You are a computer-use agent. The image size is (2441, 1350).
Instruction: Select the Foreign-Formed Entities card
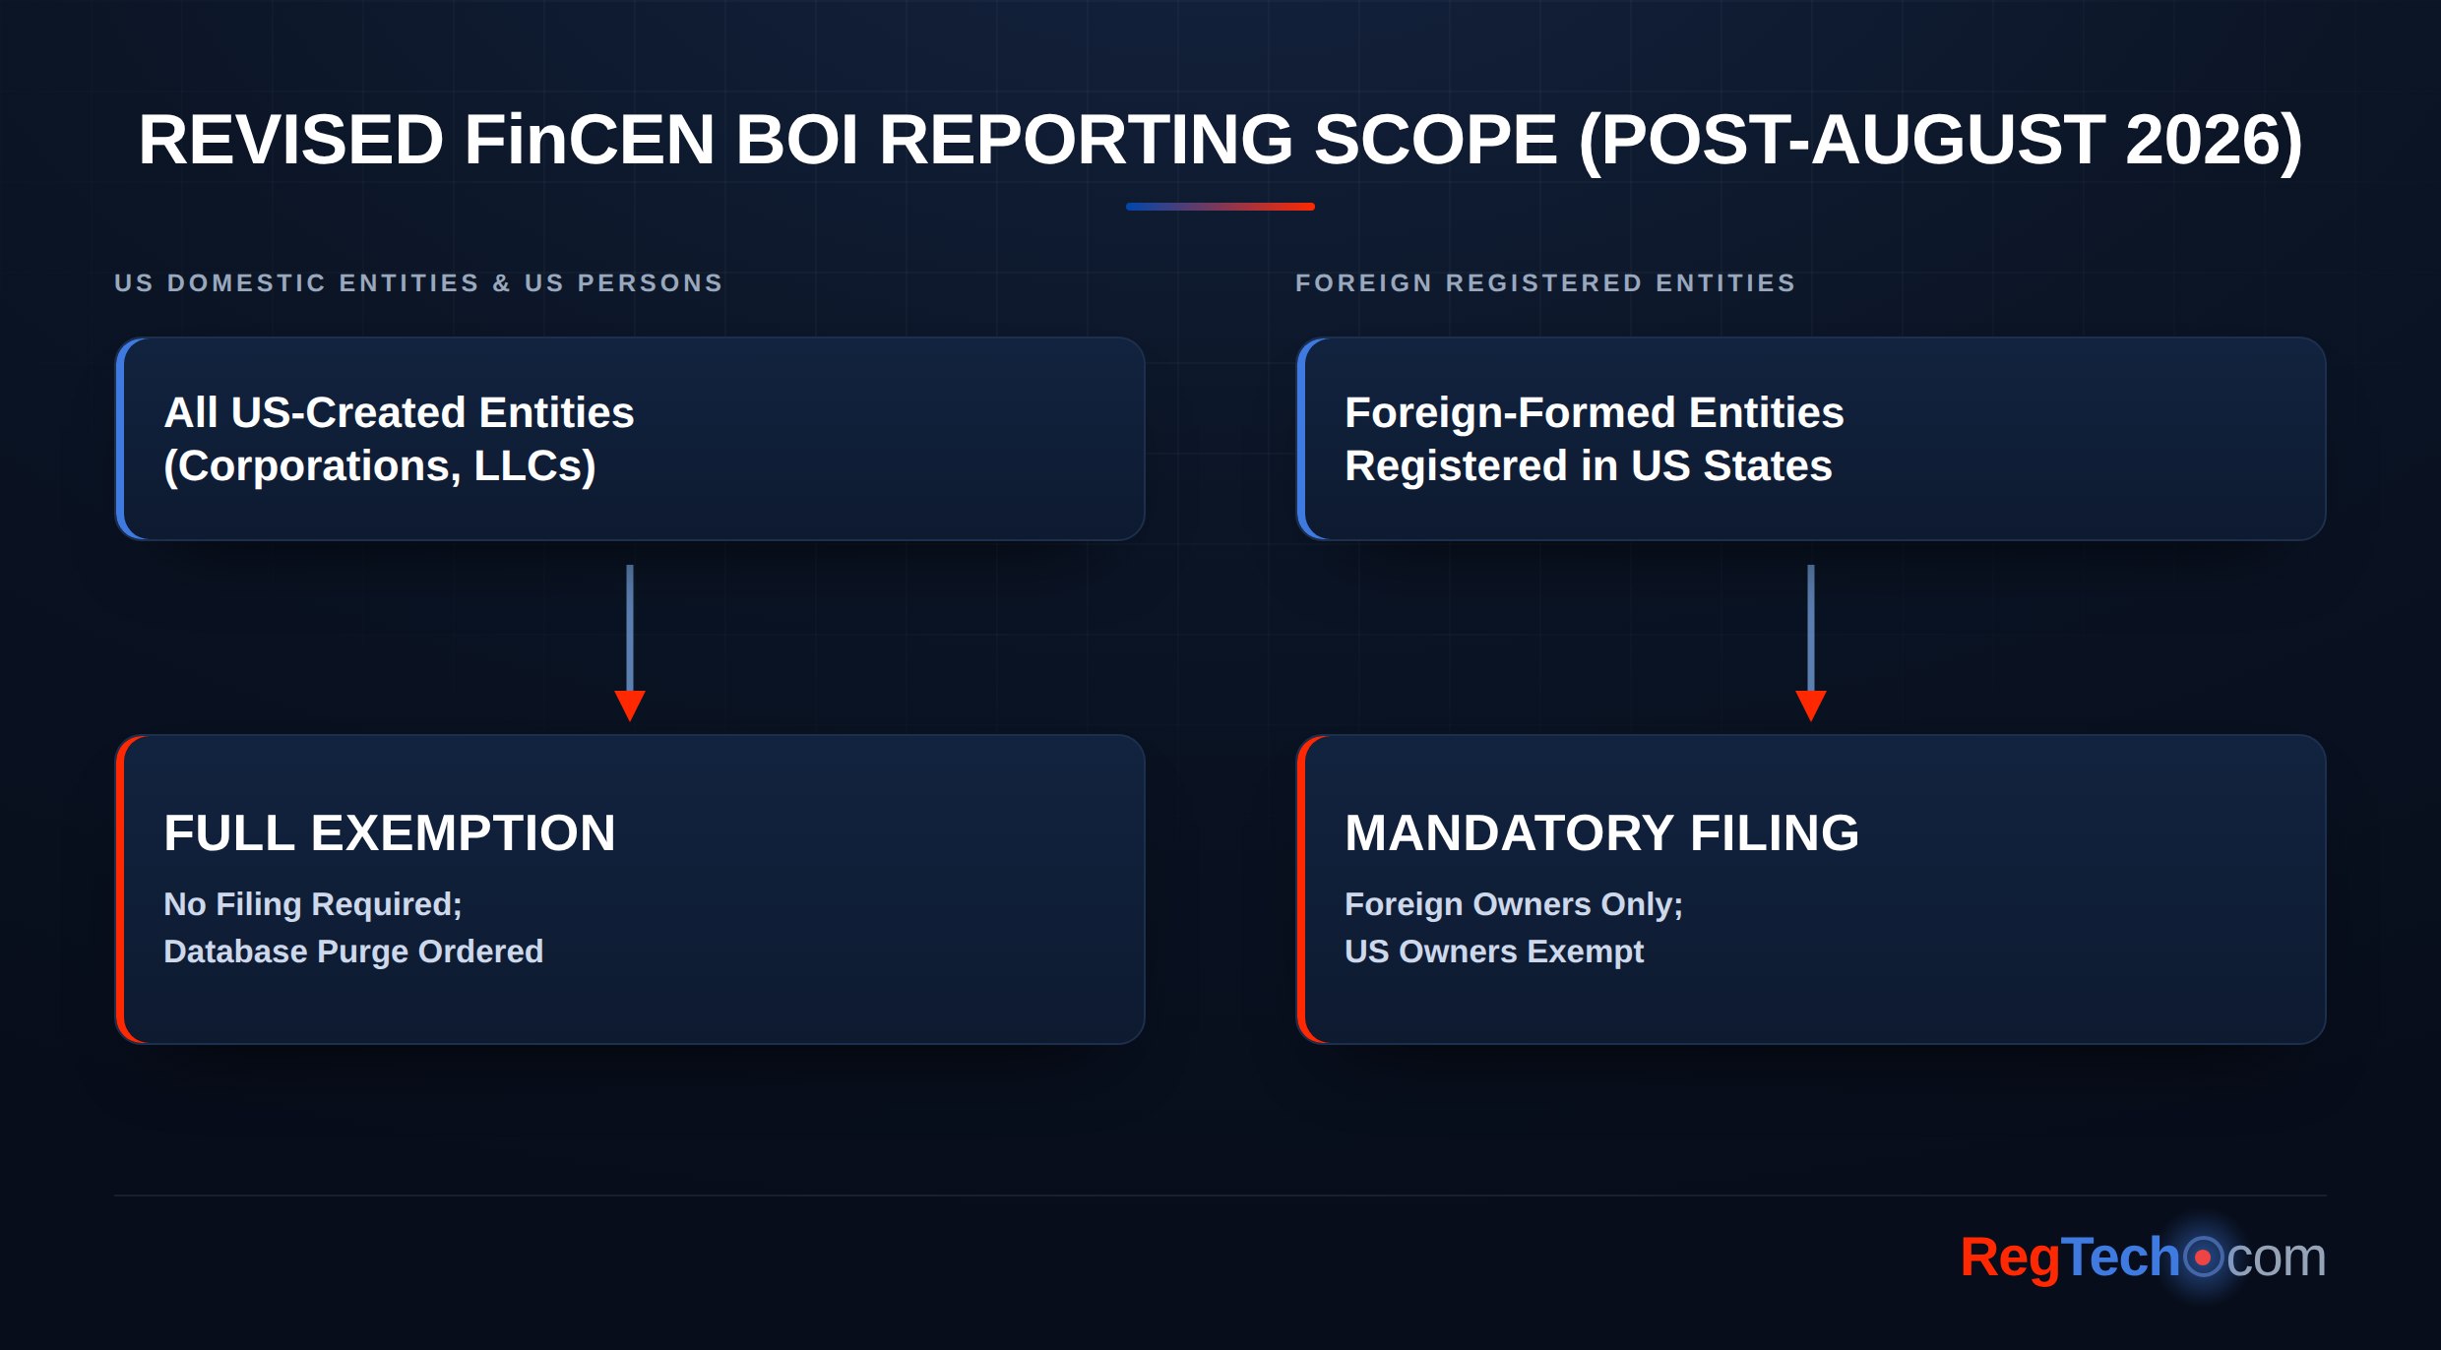point(1811,439)
